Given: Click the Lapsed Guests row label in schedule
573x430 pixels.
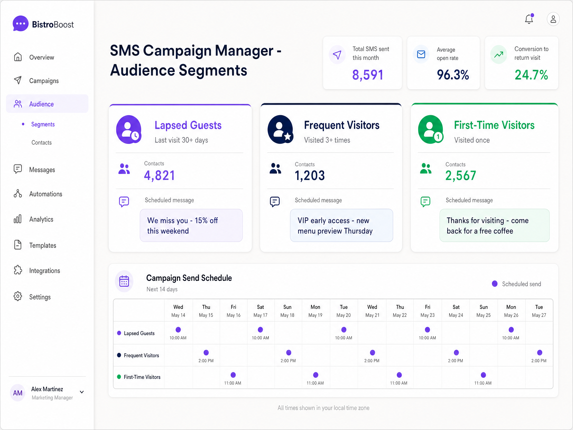Looking at the screenshot, I should click(x=139, y=333).
